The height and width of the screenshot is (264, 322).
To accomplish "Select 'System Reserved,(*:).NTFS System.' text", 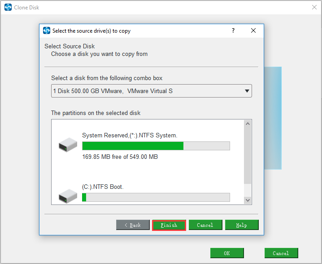I will tap(130, 136).
